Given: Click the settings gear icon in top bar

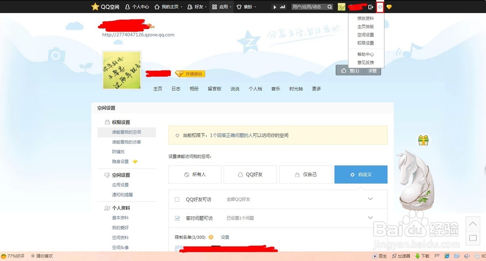Looking at the screenshot, I should coord(380,7).
